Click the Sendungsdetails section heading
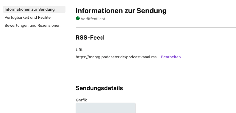 99,88
